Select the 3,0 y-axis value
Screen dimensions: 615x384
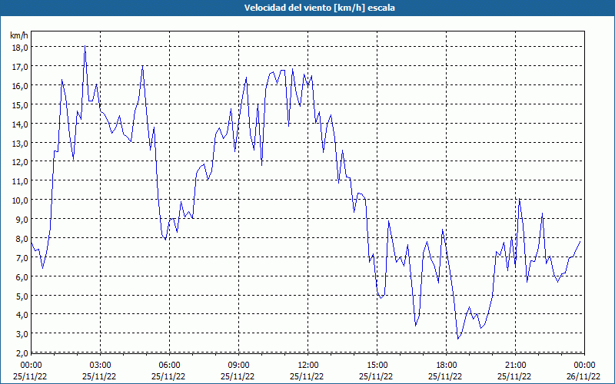click(x=22, y=334)
